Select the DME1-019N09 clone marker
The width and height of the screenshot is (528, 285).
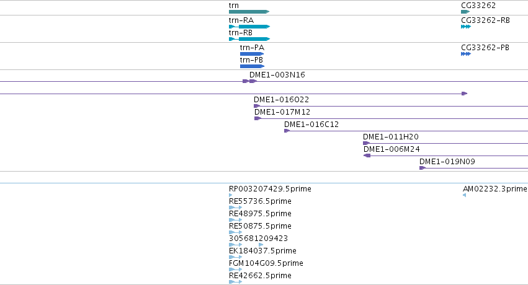[x=423, y=168]
